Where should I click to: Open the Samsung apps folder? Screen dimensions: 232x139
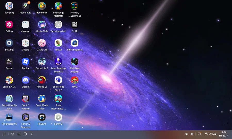coord(9,6)
